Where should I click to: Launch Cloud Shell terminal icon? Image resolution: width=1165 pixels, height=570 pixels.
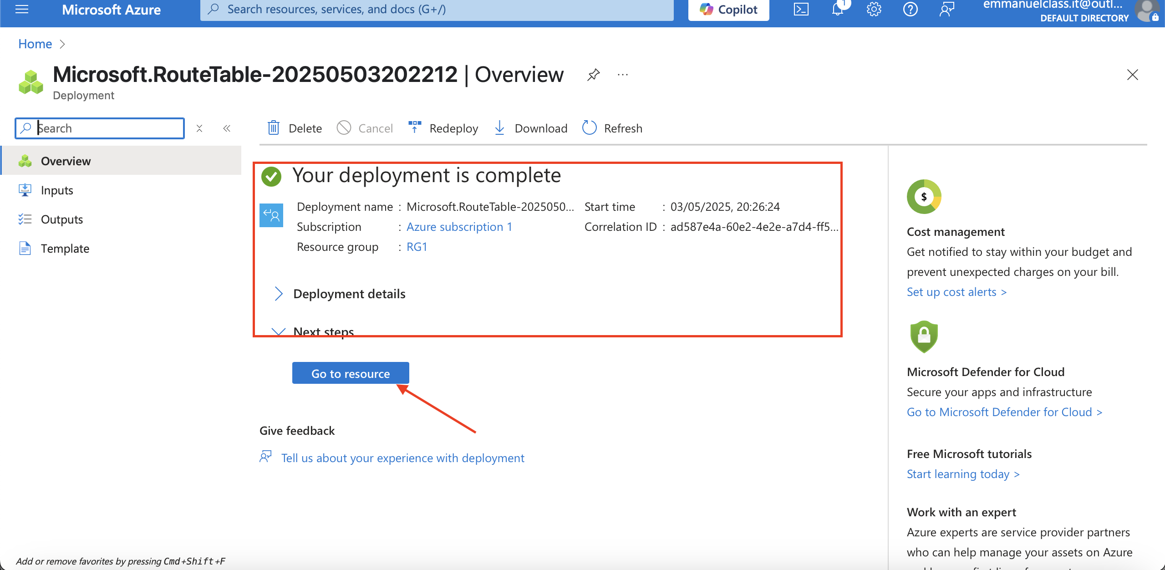(801, 10)
